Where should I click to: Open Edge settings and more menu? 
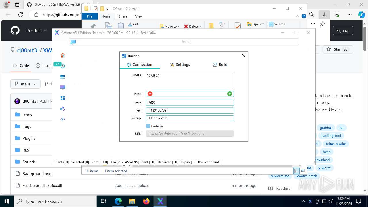(349, 15)
